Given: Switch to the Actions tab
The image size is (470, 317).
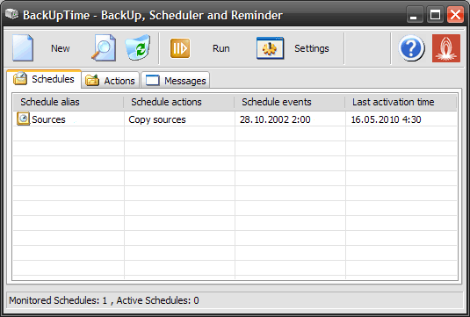Looking at the screenshot, I should (x=111, y=80).
